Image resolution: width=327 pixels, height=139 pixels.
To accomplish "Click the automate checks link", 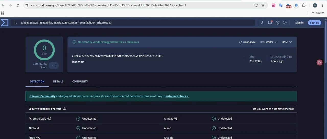I will 177,96.
